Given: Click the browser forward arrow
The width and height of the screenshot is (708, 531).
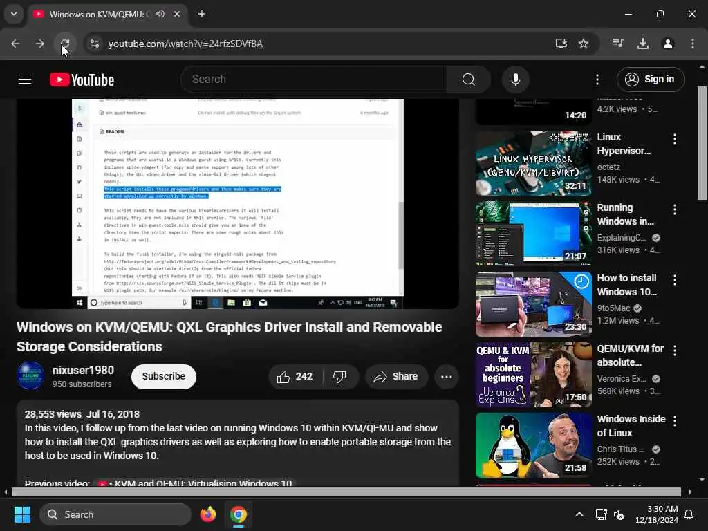Looking at the screenshot, I should [x=39, y=44].
